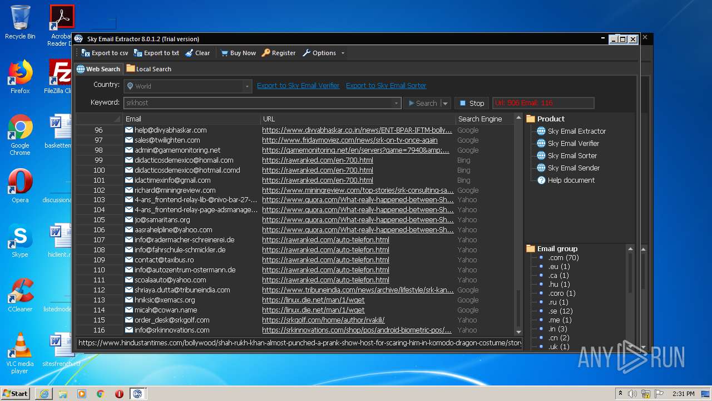The height and width of the screenshot is (401, 712).
Task: Select the .cn (2) email group
Action: 558,338
